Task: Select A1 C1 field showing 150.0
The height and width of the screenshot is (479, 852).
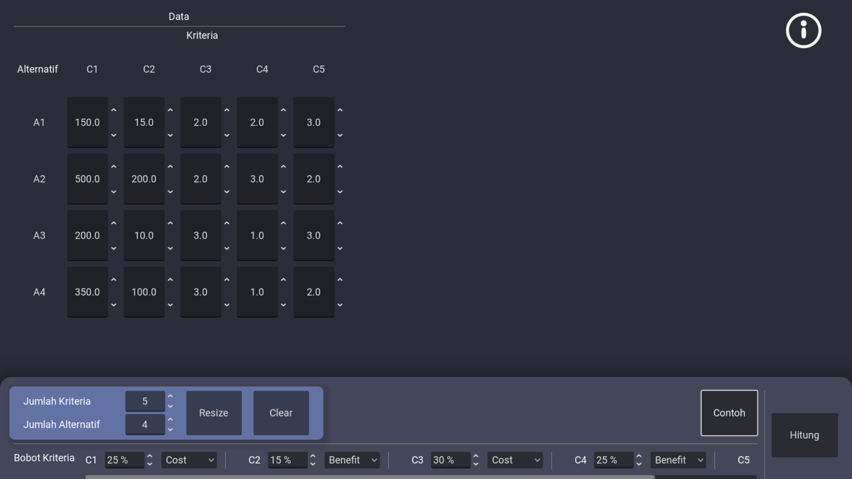Action: (x=87, y=122)
